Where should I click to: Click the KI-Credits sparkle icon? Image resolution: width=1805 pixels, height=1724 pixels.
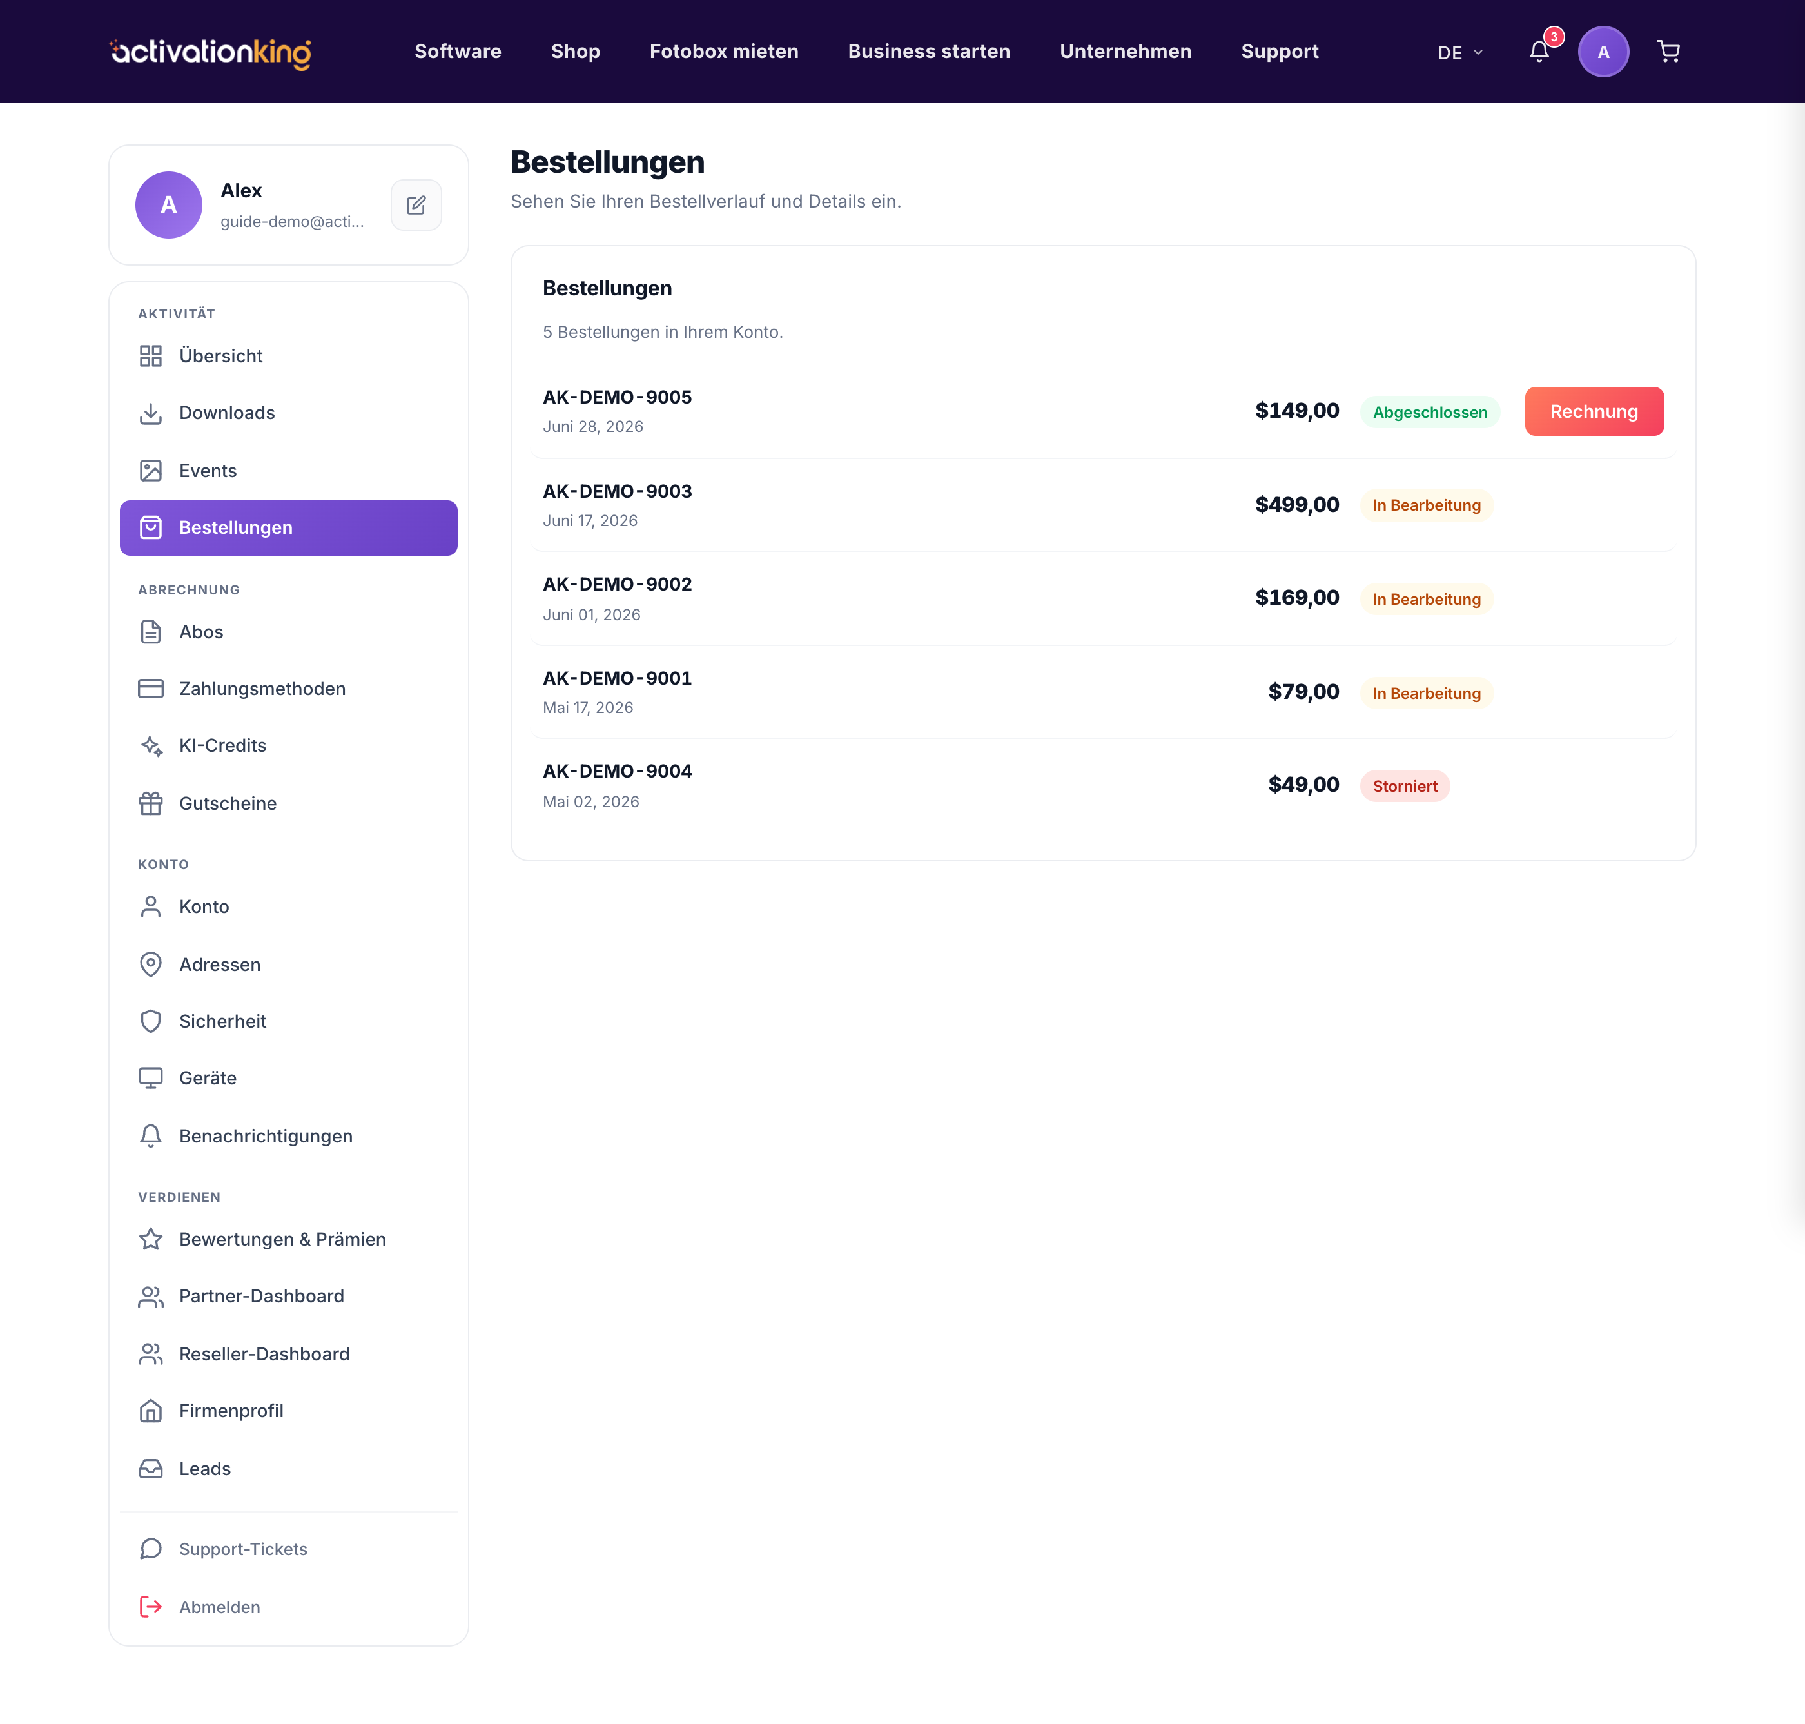pyautogui.click(x=151, y=745)
